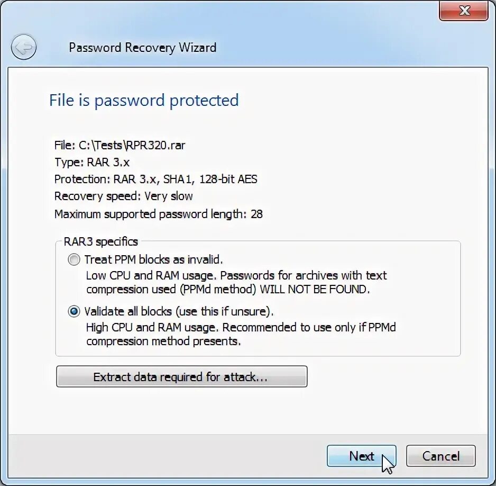Click the 'File is password protected' heading
This screenshot has width=496, height=486.
tap(144, 100)
